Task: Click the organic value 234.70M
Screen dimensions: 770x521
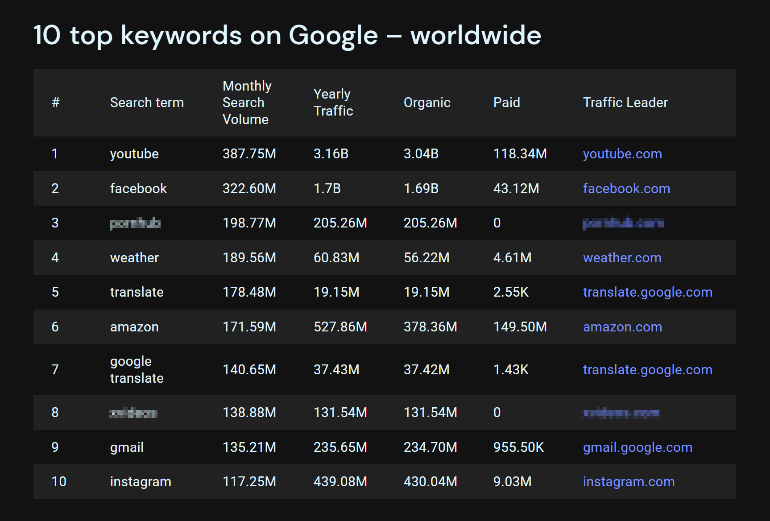Action: pyautogui.click(x=431, y=447)
